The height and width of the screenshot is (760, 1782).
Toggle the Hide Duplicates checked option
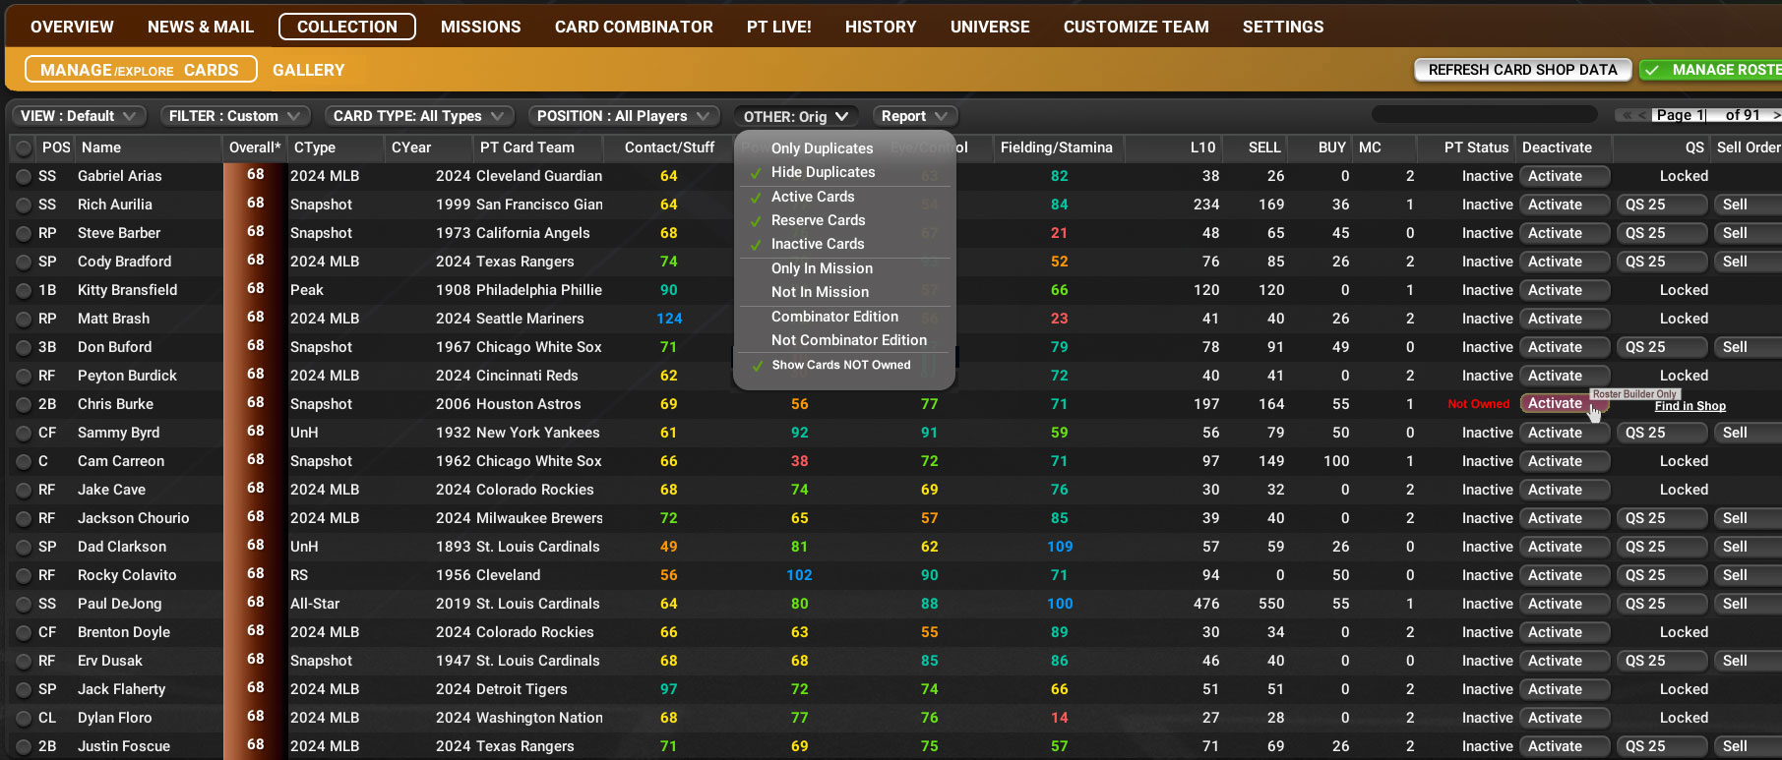coord(823,172)
